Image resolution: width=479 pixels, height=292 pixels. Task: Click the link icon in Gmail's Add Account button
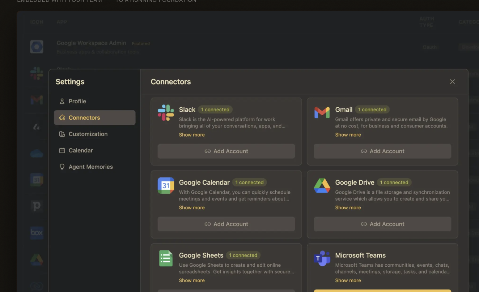click(x=364, y=151)
